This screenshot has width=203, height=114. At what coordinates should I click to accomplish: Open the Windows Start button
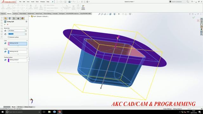(x=3, y=112)
